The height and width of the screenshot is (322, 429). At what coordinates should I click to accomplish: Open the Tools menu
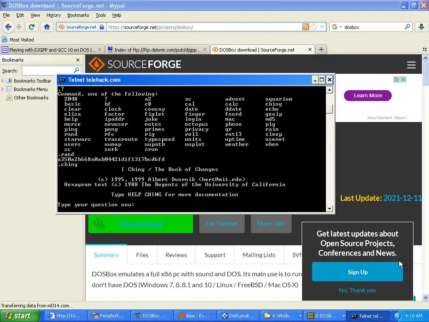coord(101,15)
